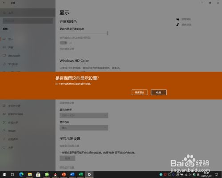Open the Advanced scaling settings link
Image resolution: width=222 pixels, height=178 pixels.
point(67,103)
